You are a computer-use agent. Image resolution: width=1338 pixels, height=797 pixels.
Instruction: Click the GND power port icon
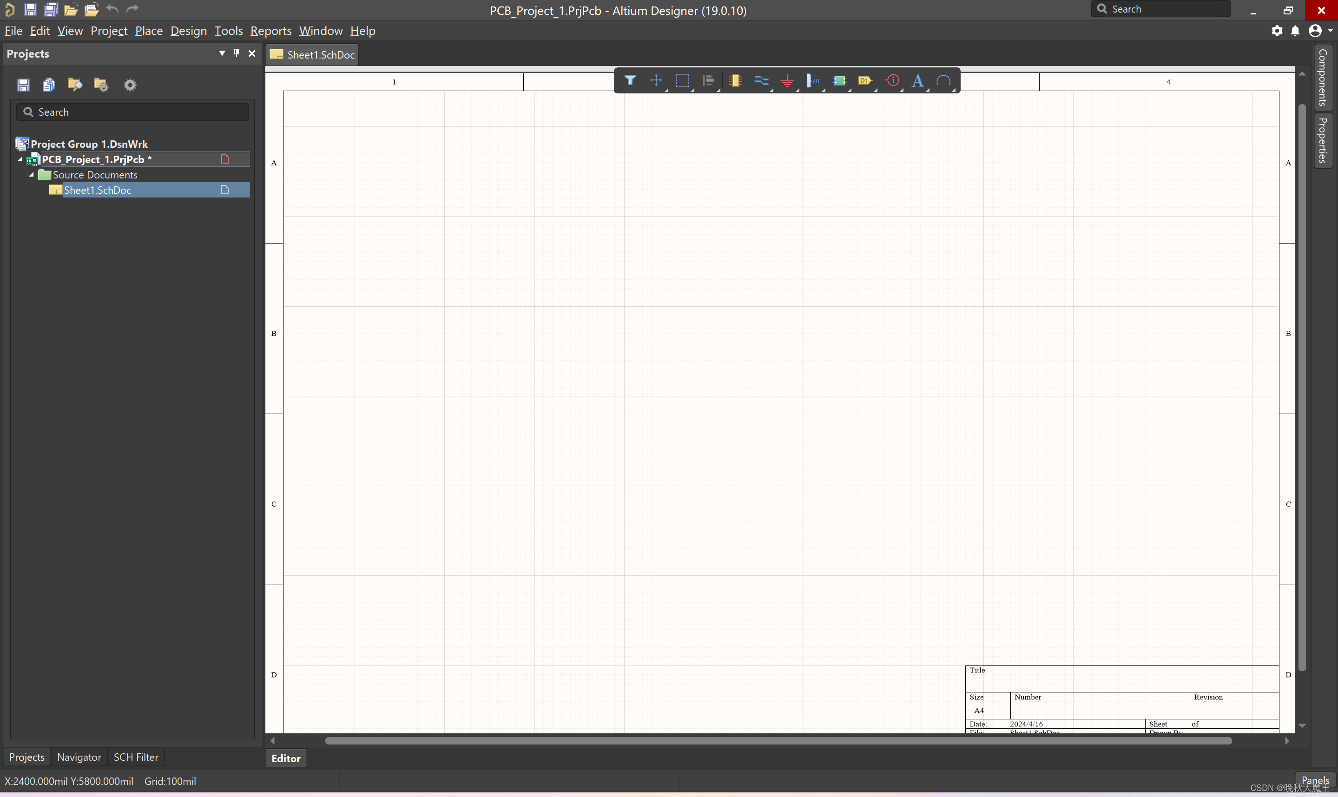787,80
